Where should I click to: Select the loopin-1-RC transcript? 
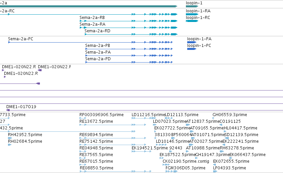coord(192,21)
